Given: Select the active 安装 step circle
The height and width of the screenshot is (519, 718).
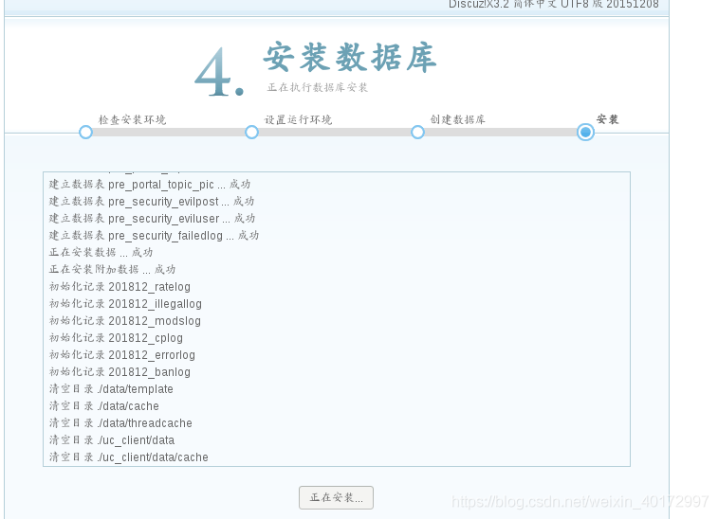Looking at the screenshot, I should pos(585,133).
